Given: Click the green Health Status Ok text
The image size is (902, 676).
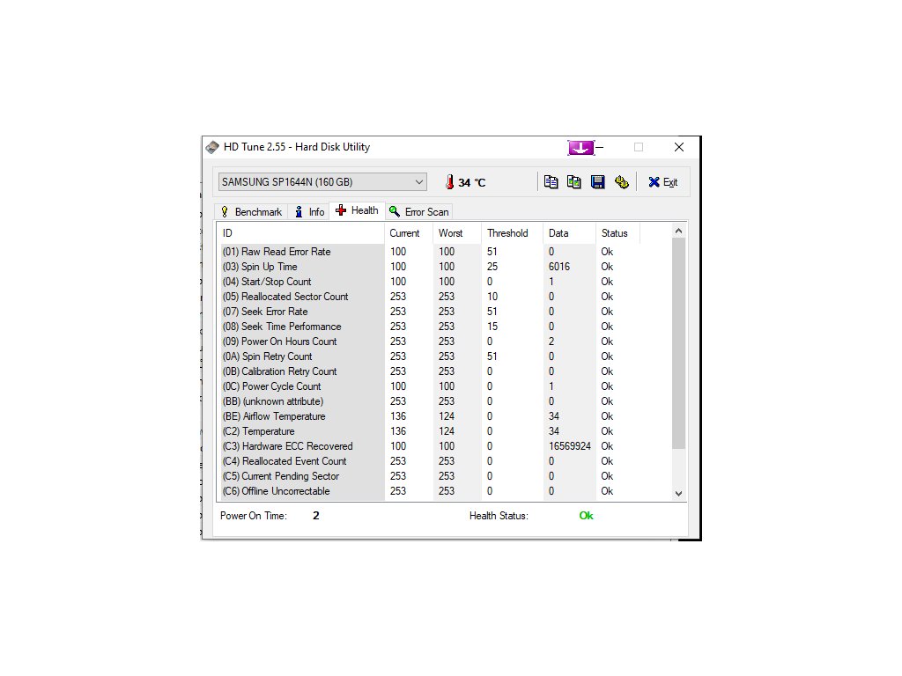Looking at the screenshot, I should click(586, 516).
